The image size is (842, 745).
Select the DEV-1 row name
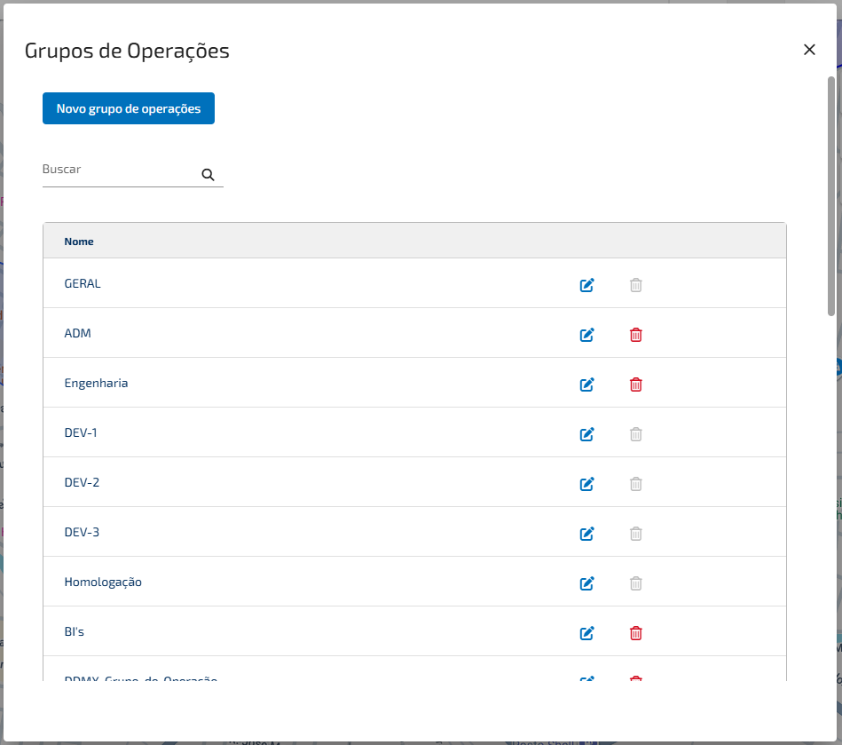click(81, 432)
